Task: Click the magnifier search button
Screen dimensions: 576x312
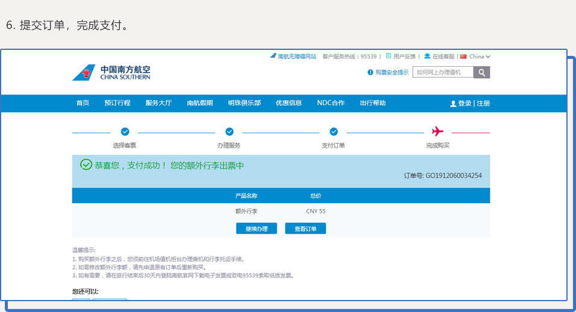Action: (481, 72)
